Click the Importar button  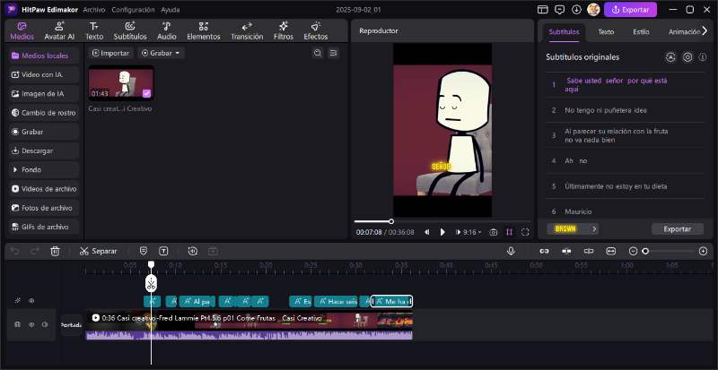tap(110, 53)
